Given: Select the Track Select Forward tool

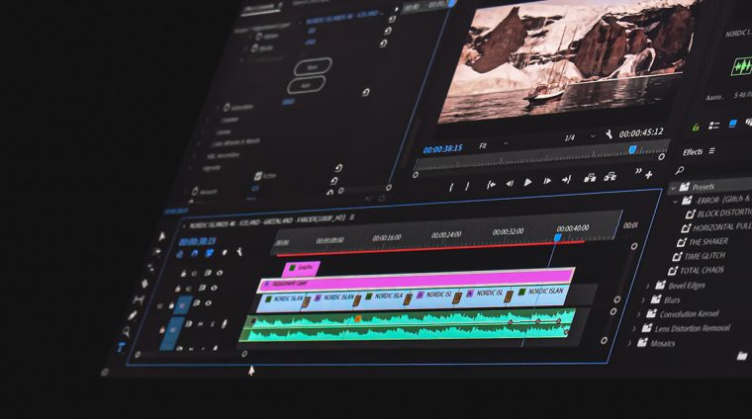Looking at the screenshot, I should (x=156, y=251).
